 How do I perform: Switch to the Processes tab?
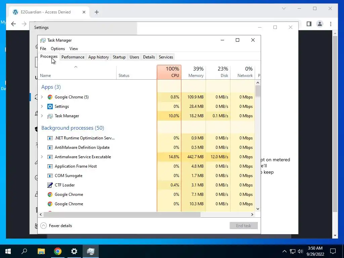pyautogui.click(x=49, y=56)
